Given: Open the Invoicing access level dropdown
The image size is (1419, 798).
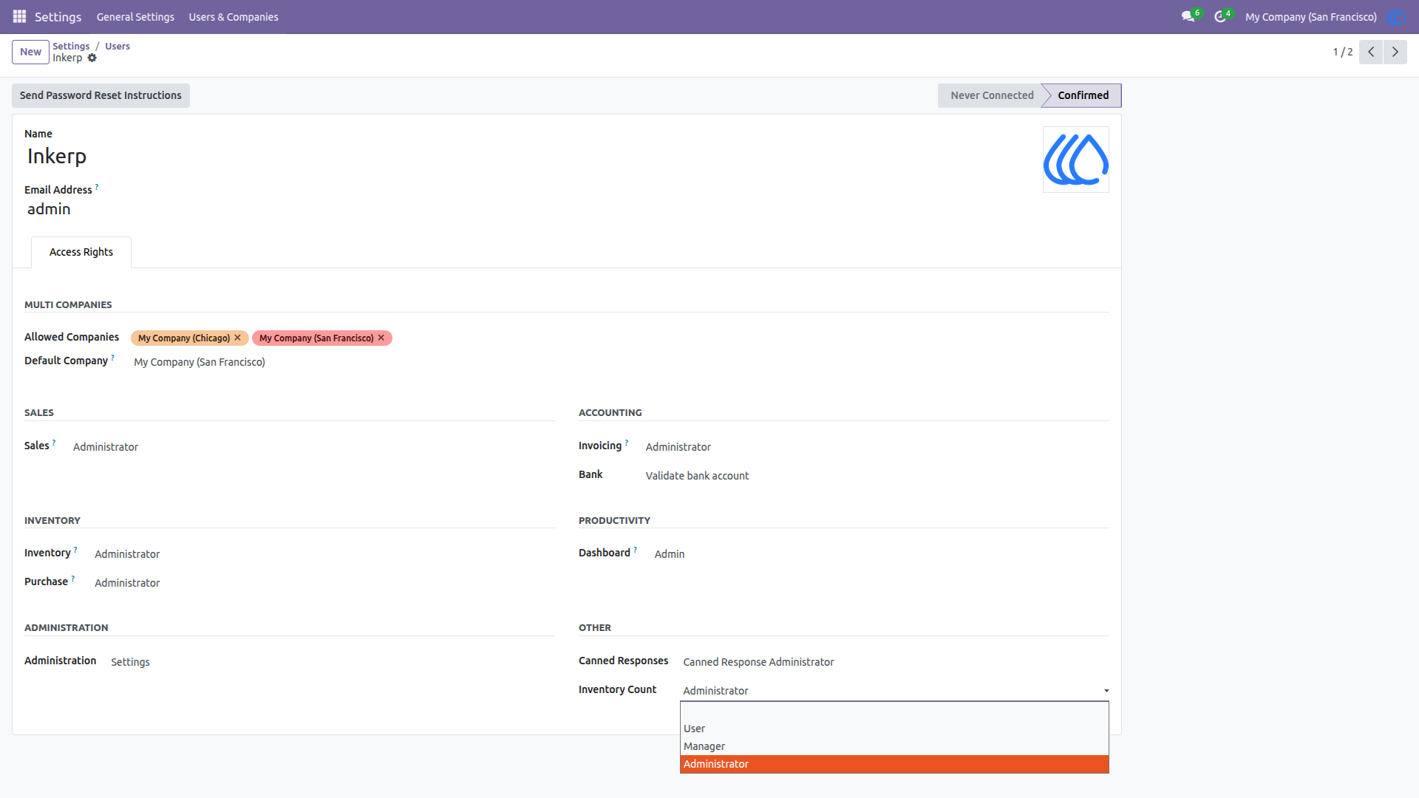Looking at the screenshot, I should 877,447.
